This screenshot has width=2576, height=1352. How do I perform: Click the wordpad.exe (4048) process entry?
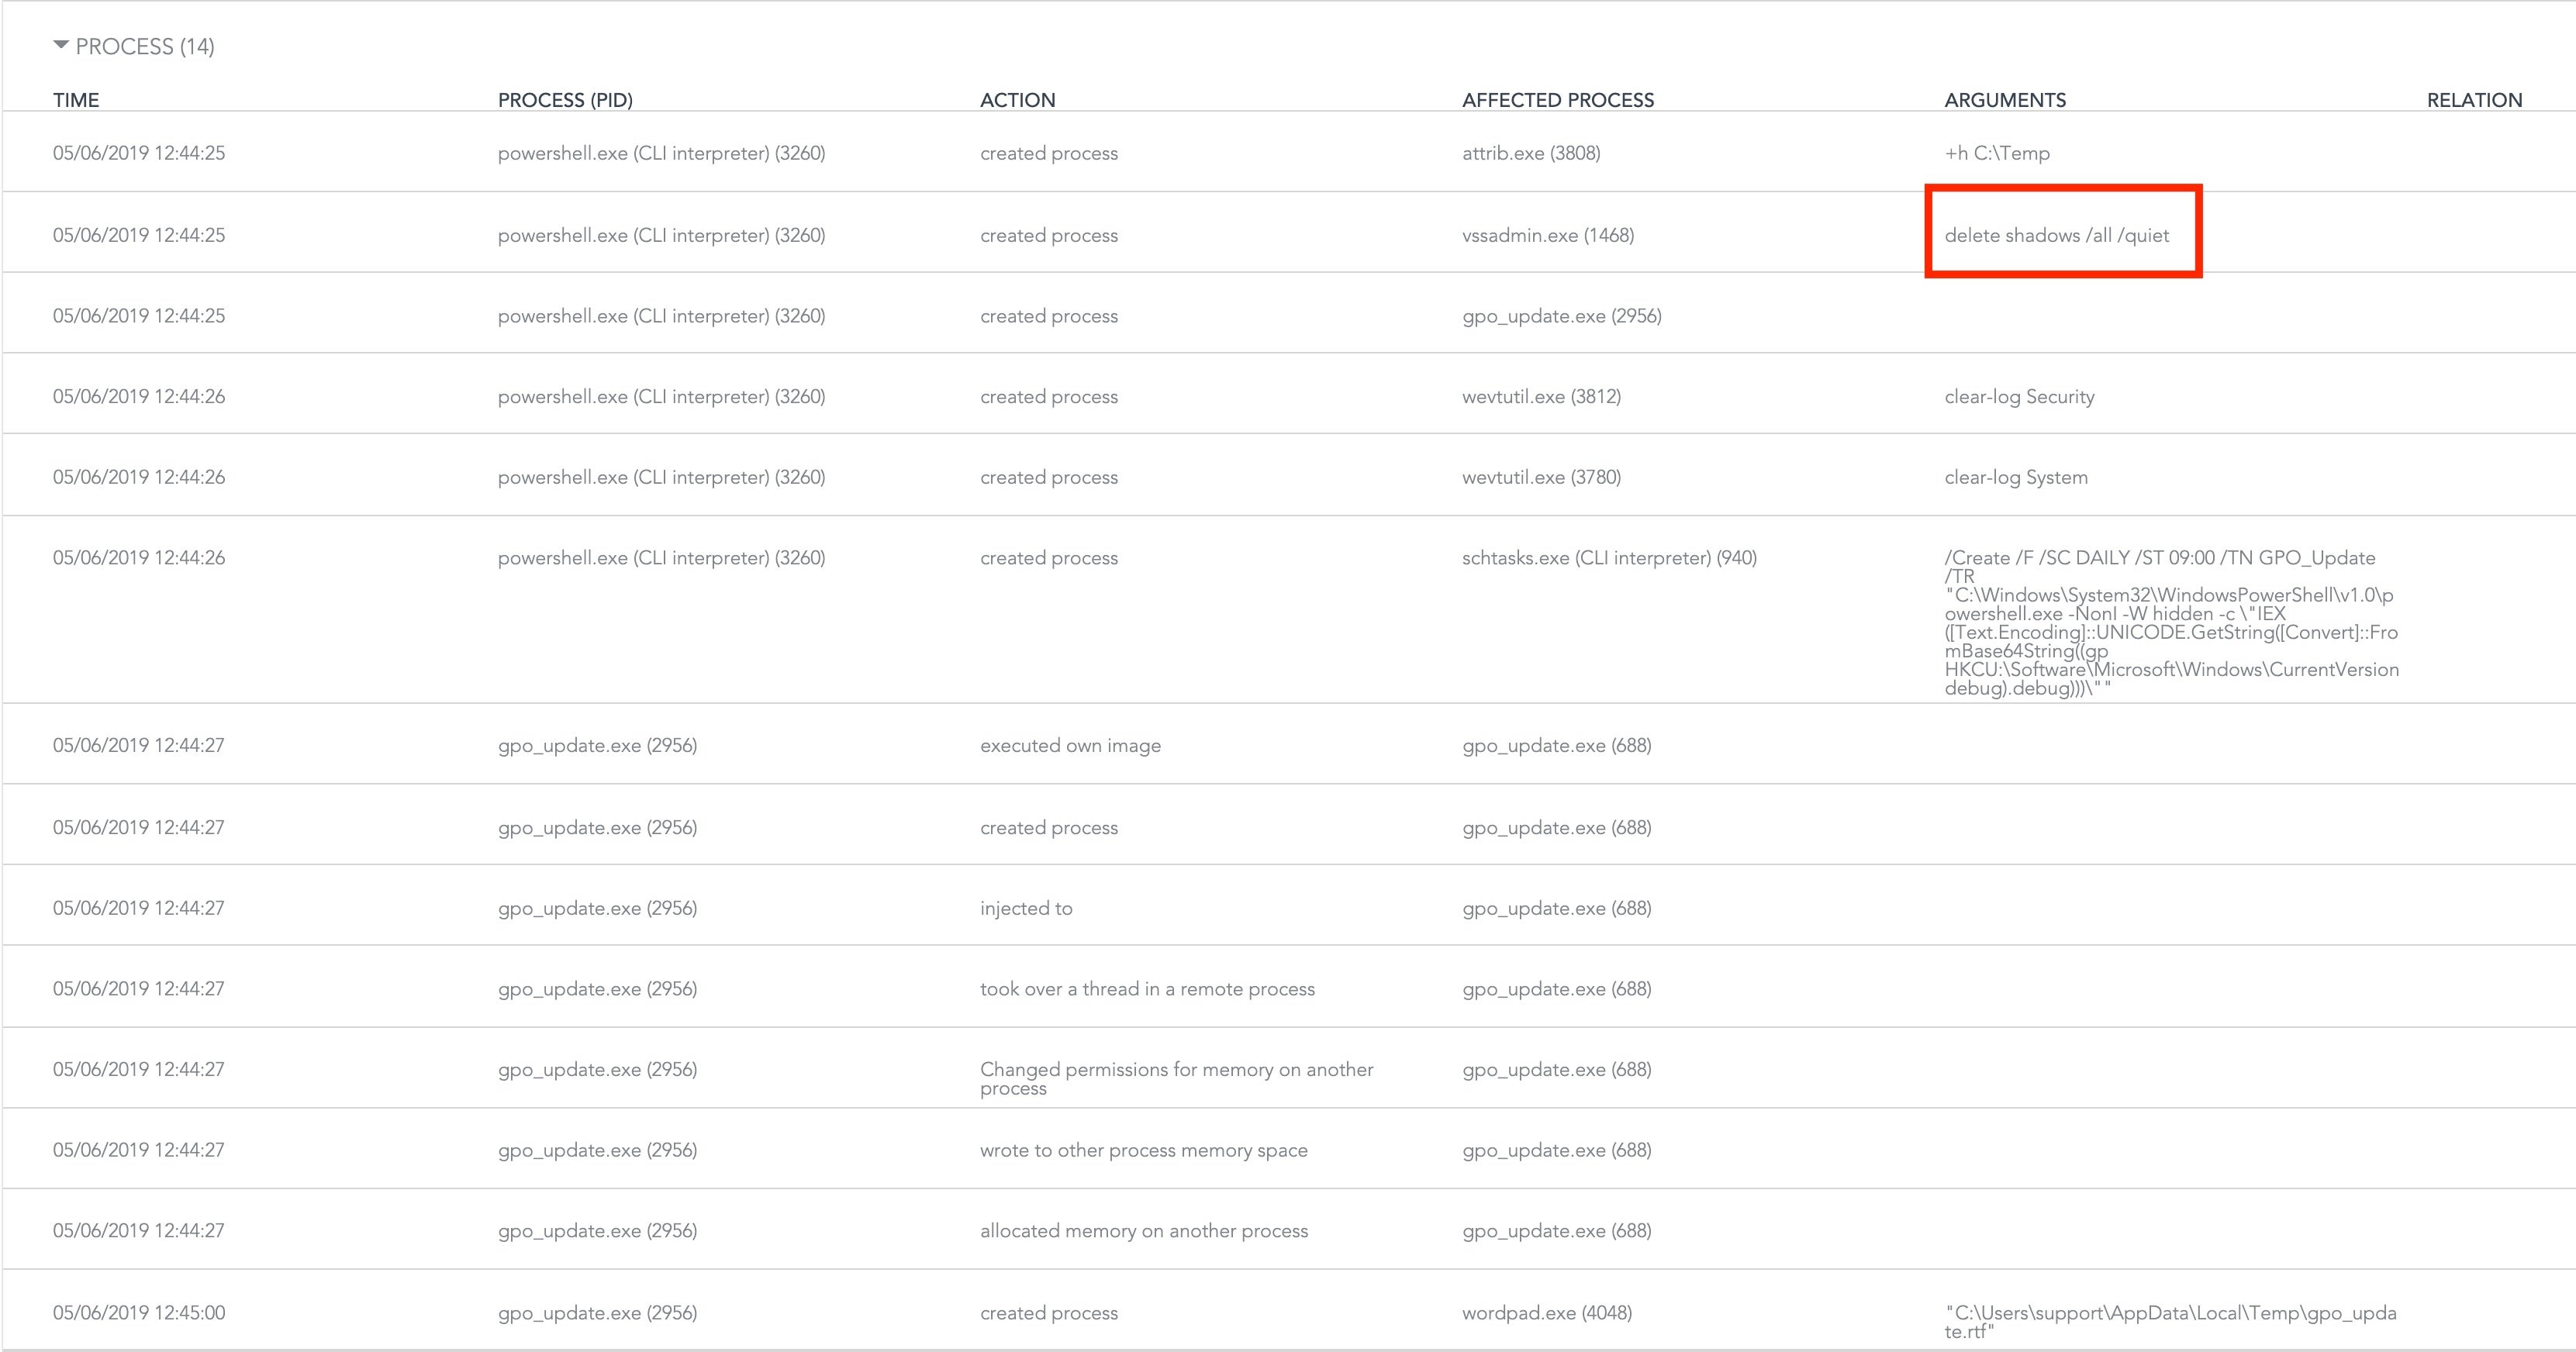1546,1312
